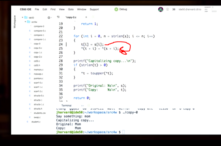Image resolution: width=221 pixels, height=146 pixels.
Task: Click 'return 0;' on line 37
Action: (x=82, y=98)
